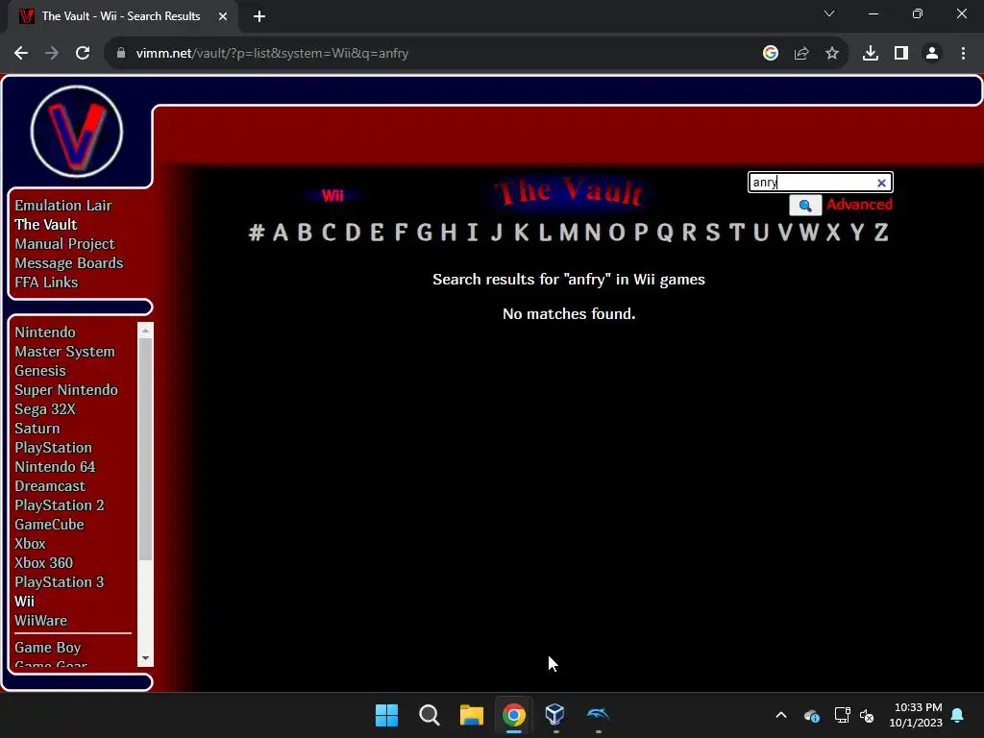
Task: Open Windows taskbar search
Action: point(430,715)
